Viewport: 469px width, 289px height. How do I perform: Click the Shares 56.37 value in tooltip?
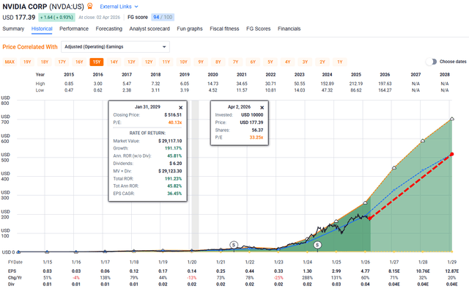[257, 130]
